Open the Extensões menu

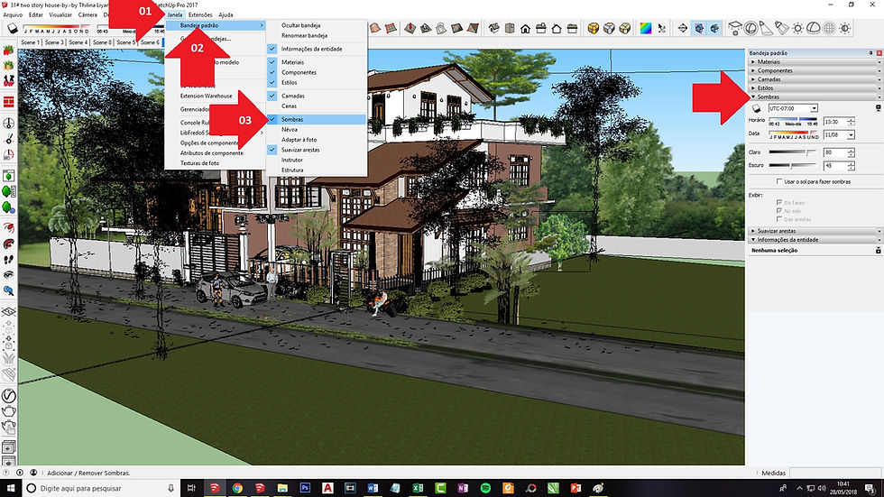point(200,14)
